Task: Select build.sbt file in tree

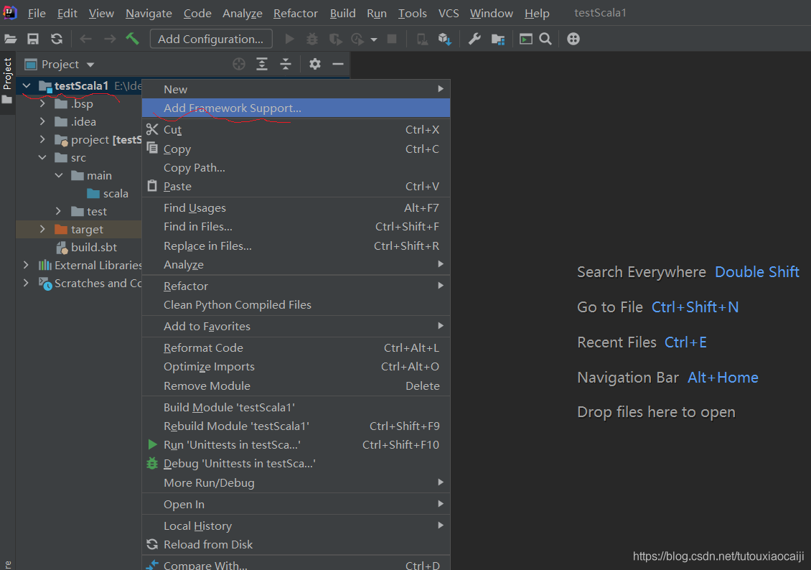Action: (86, 247)
